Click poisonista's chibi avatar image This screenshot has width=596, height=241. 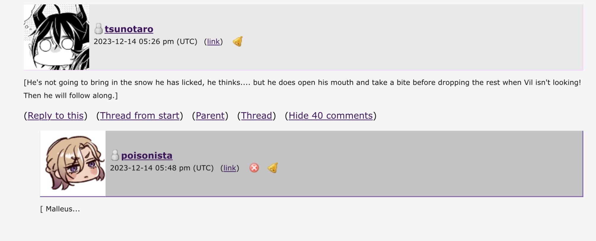pyautogui.click(x=73, y=163)
